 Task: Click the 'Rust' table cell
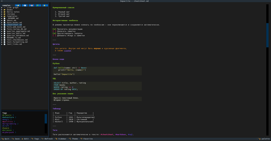(57, 120)
